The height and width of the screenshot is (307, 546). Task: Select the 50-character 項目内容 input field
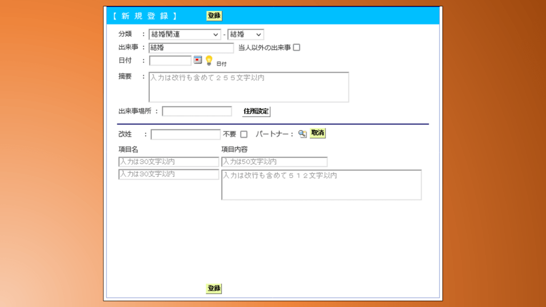pos(274,162)
